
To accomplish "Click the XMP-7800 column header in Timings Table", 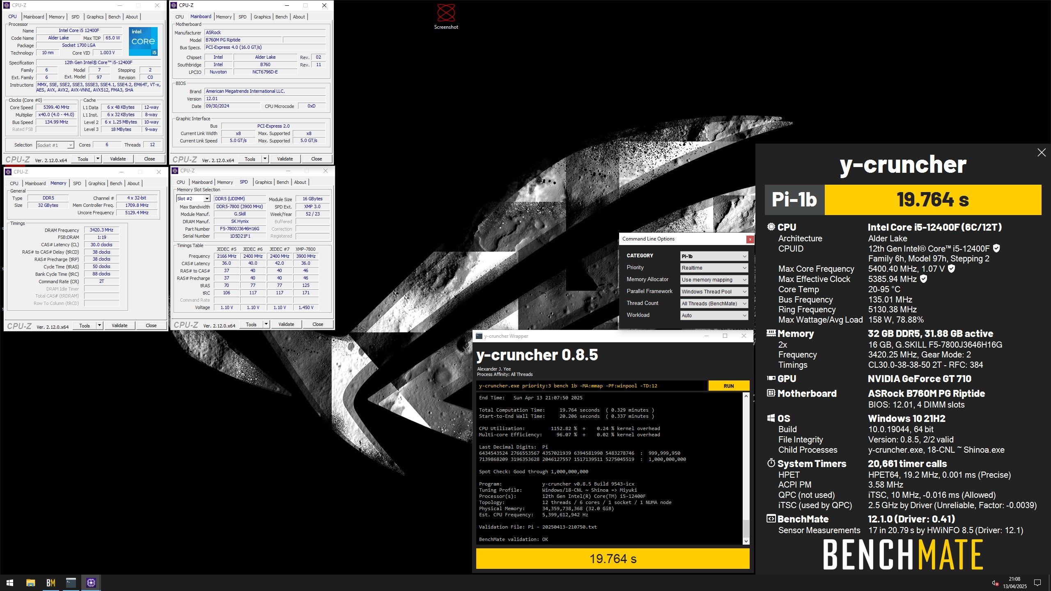I will 305,249.
